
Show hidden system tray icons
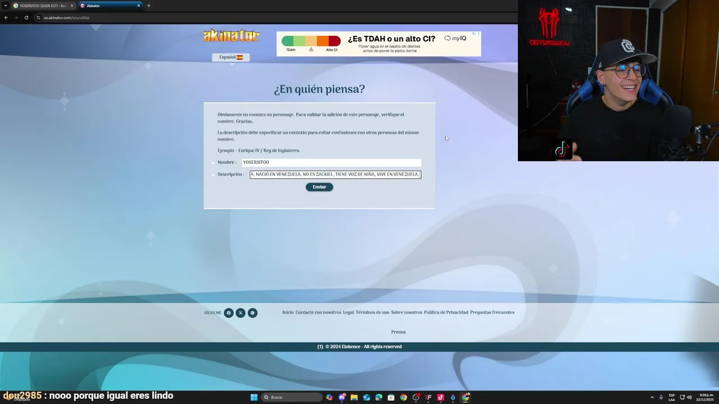tap(652, 397)
